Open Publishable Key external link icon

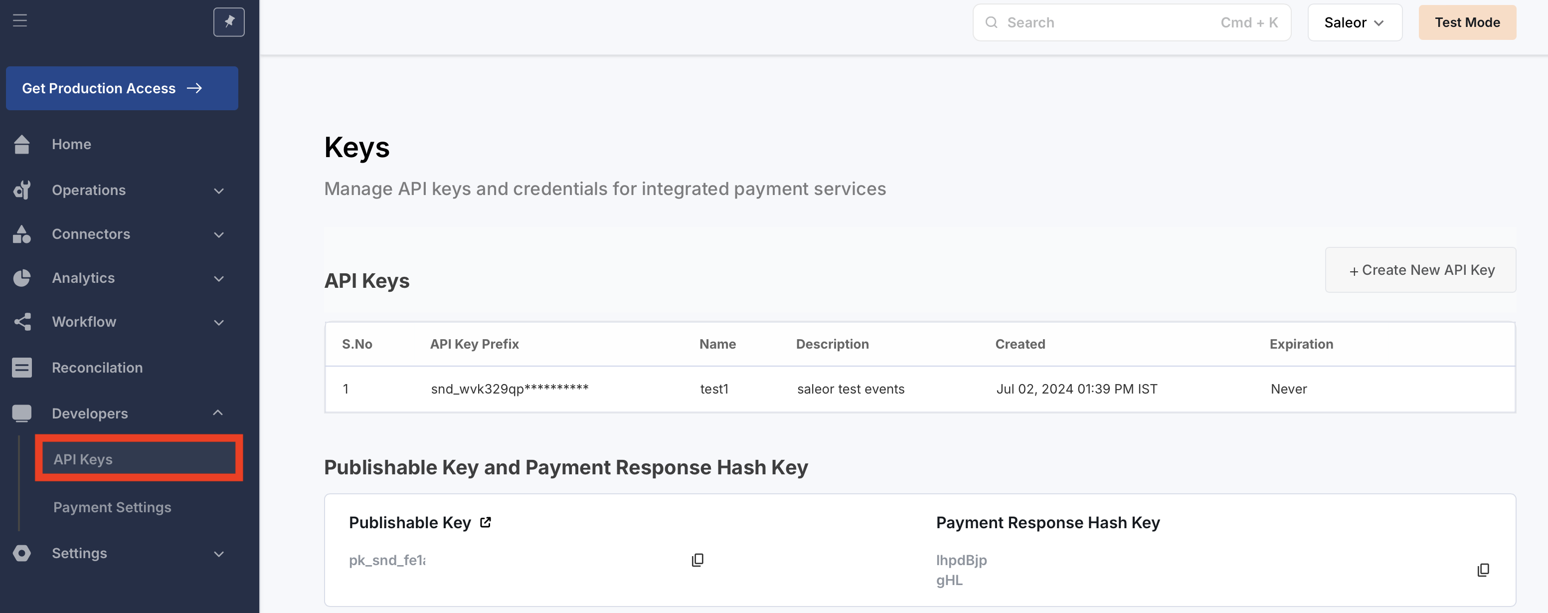[486, 522]
